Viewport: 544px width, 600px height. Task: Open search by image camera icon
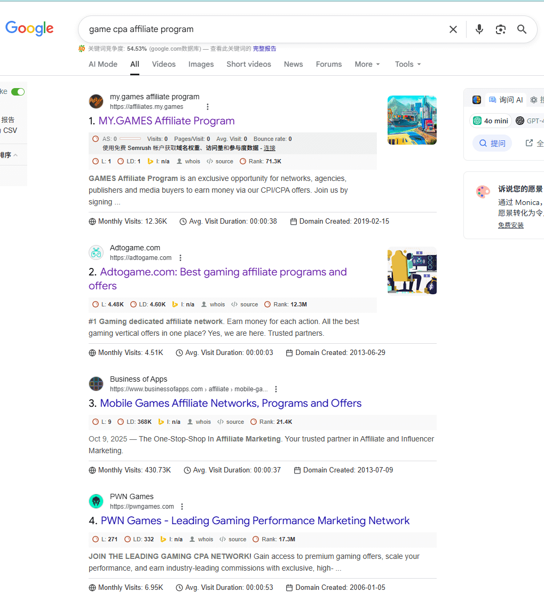pyautogui.click(x=500, y=29)
